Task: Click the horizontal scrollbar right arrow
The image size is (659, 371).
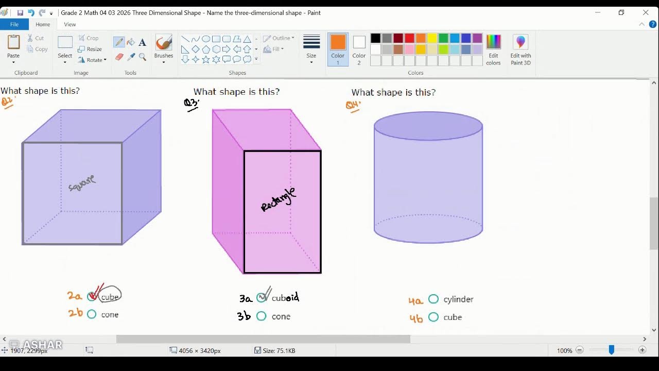Action: pos(644,339)
